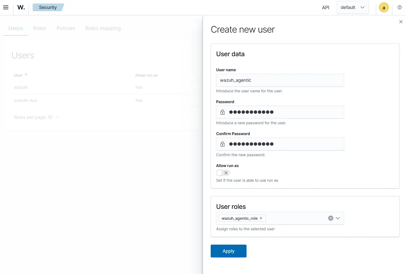Viewport: 406px width, 274px height.
Task: Open the default API selector dropdown
Action: tap(353, 7)
